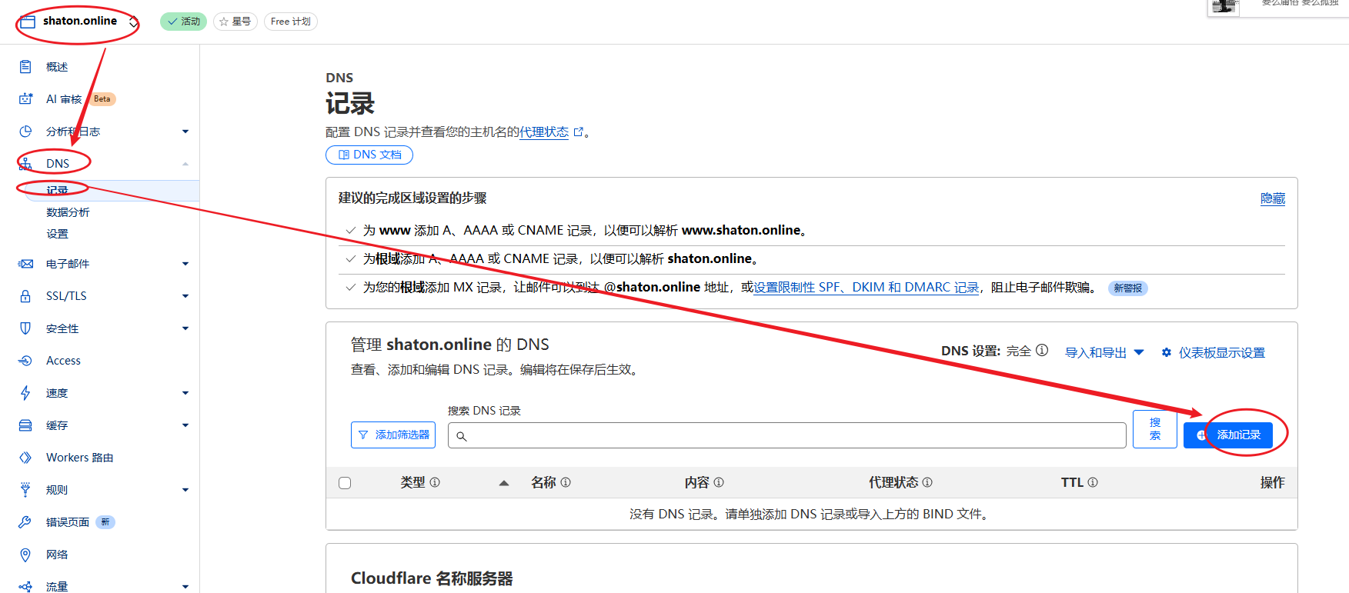The width and height of the screenshot is (1349, 593).
Task: Click the 流量 share icon
Action: tap(25, 587)
